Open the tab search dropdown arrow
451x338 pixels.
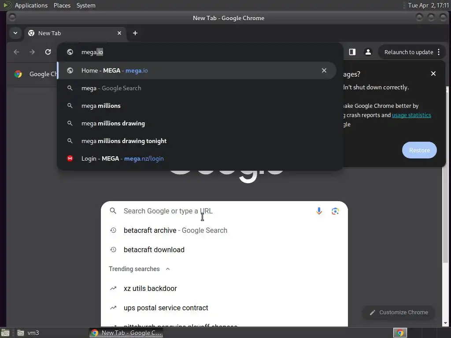coord(15,33)
